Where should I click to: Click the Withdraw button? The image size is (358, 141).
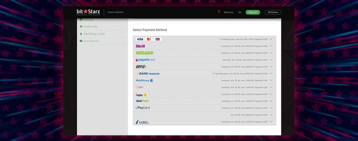(273, 12)
